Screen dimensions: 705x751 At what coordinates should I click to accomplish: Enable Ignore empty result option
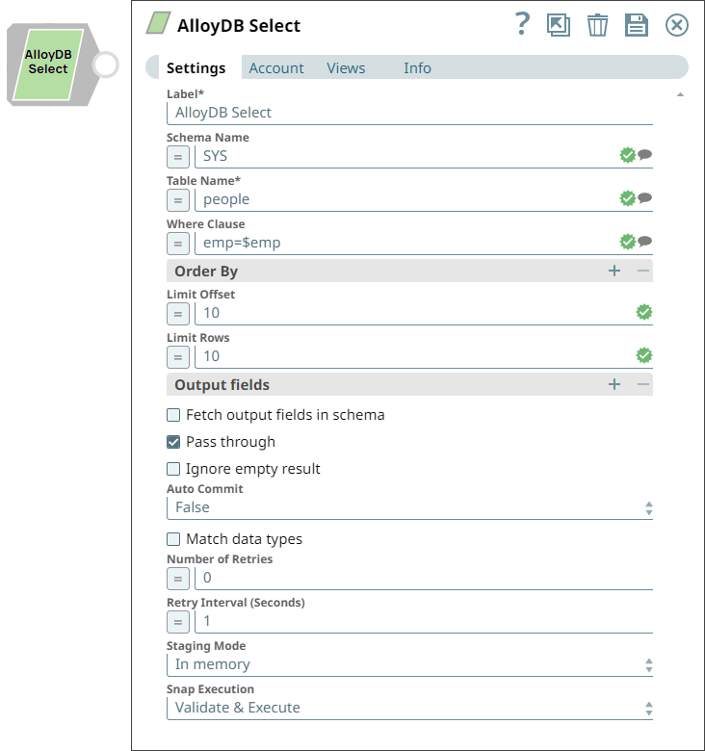pyautogui.click(x=174, y=469)
